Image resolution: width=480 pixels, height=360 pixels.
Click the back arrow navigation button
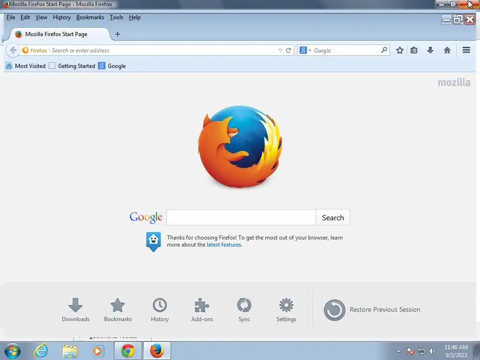pos(13,51)
